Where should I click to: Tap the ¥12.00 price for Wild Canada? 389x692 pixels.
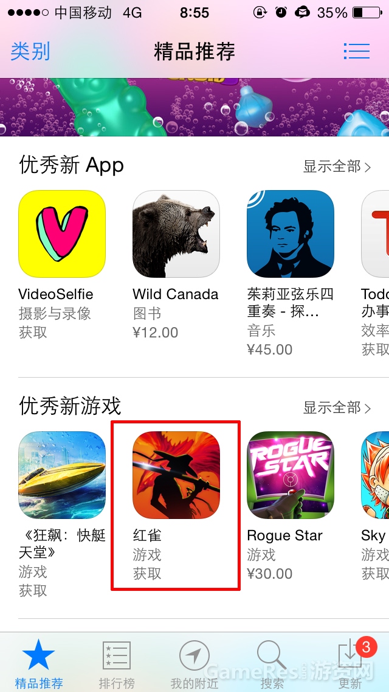pyautogui.click(x=156, y=333)
